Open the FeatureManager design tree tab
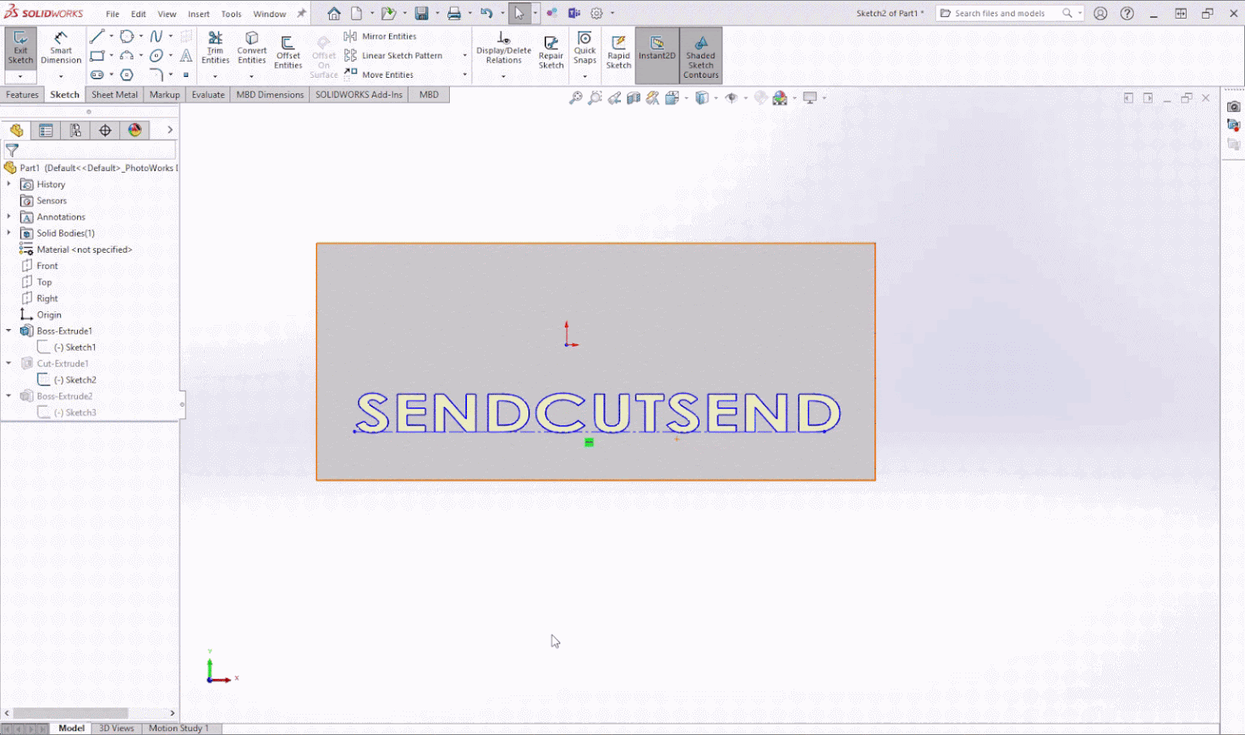Screen dimensions: 1245x735 16,130
